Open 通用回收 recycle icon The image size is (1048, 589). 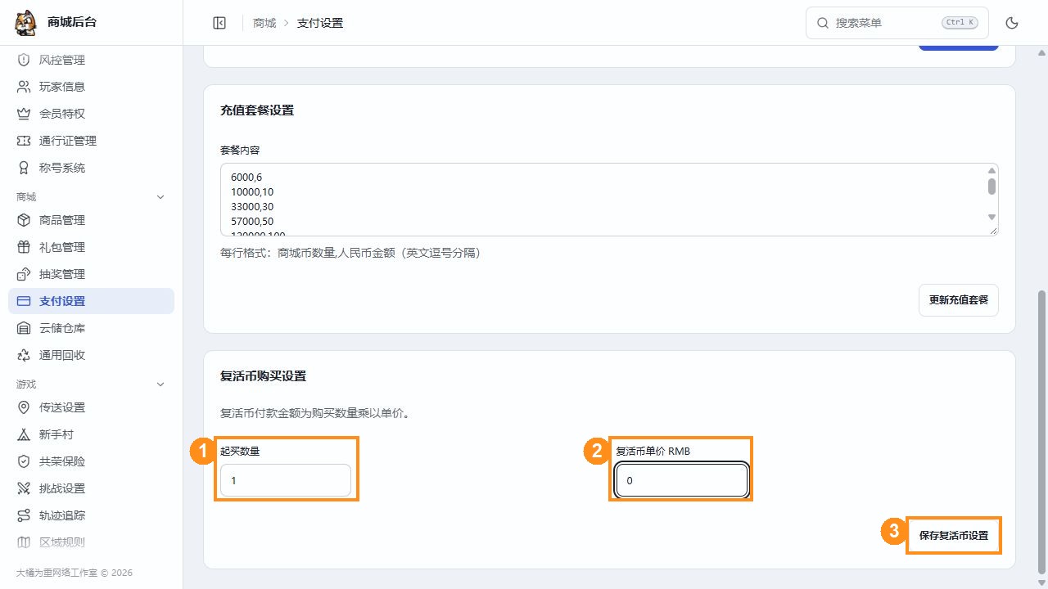point(24,355)
